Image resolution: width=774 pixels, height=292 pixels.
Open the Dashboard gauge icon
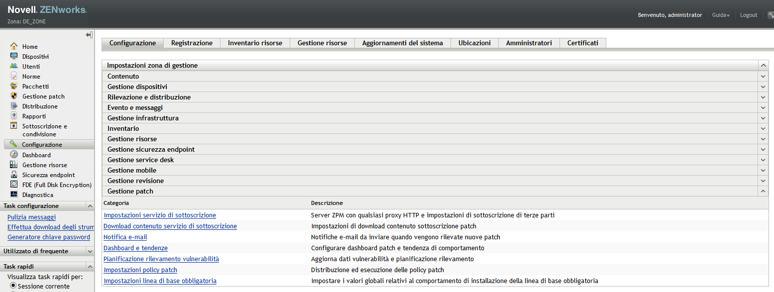[x=14, y=155]
